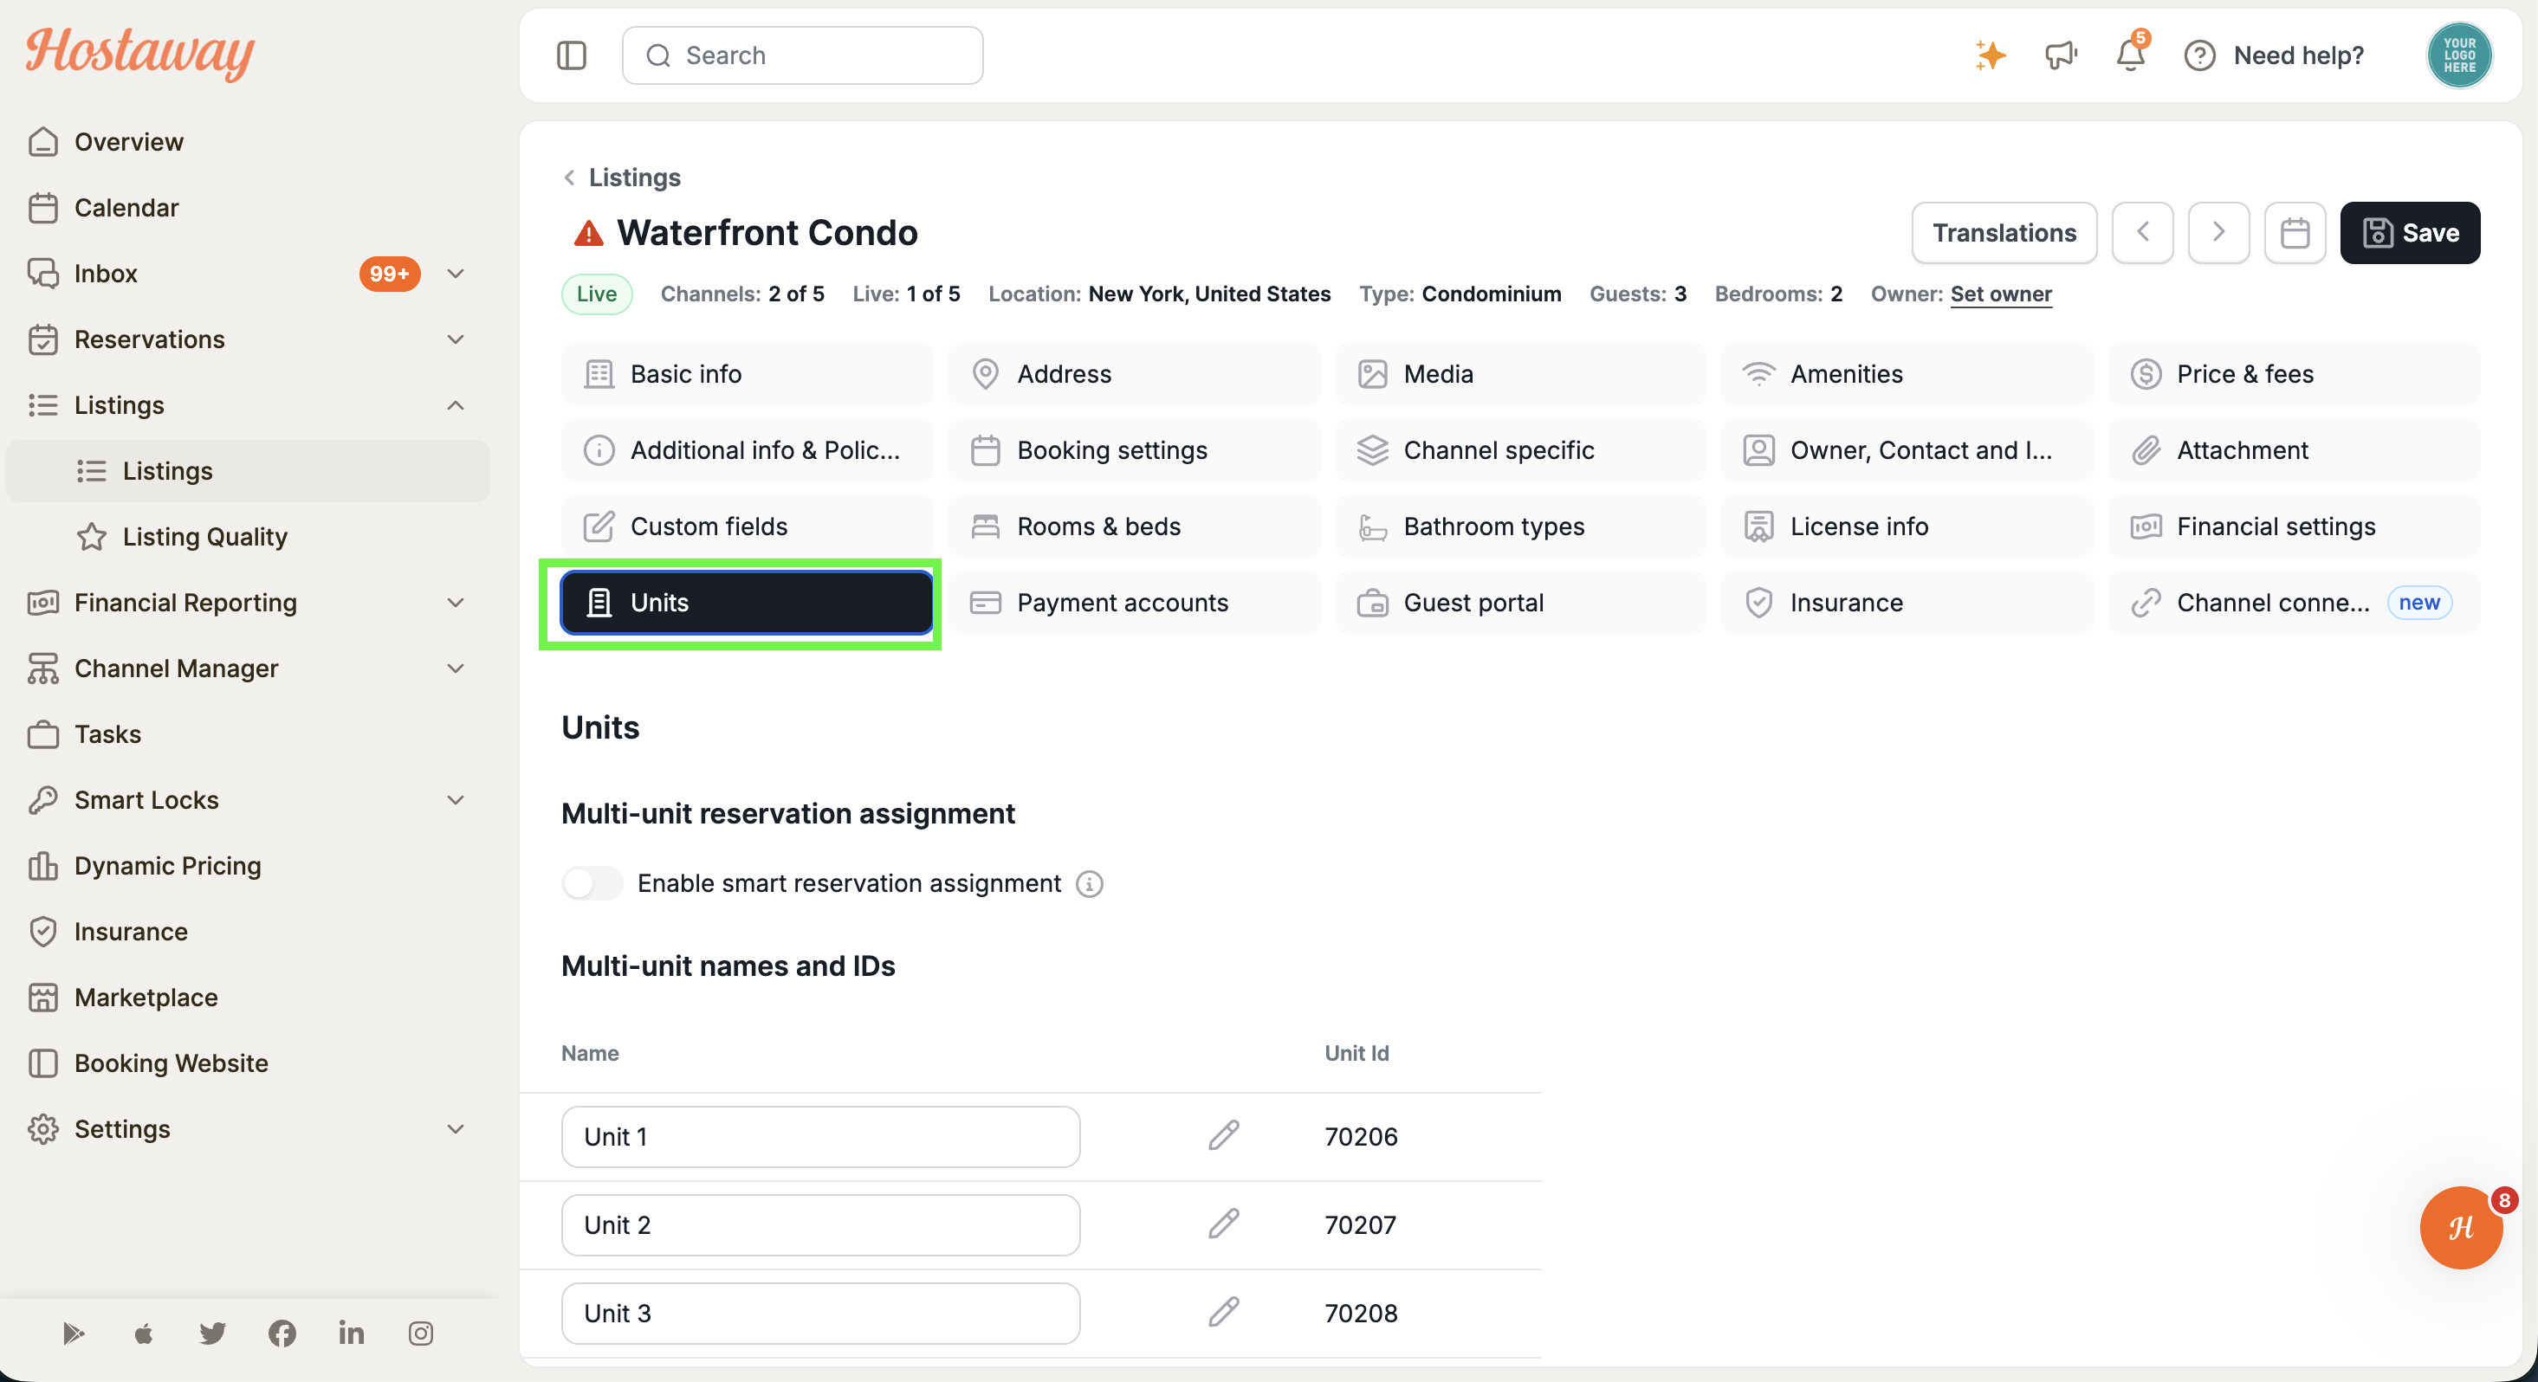This screenshot has height=1382, width=2538.
Task: Expand the Channel Manager chevron
Action: (x=455, y=668)
